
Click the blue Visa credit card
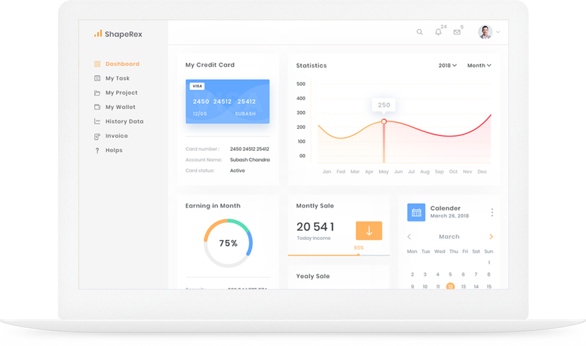click(227, 101)
